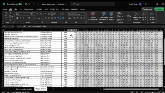Click the decrease font size icon
Image resolution: width=165 pixels, height=93 pixels.
click(x=41, y=14)
